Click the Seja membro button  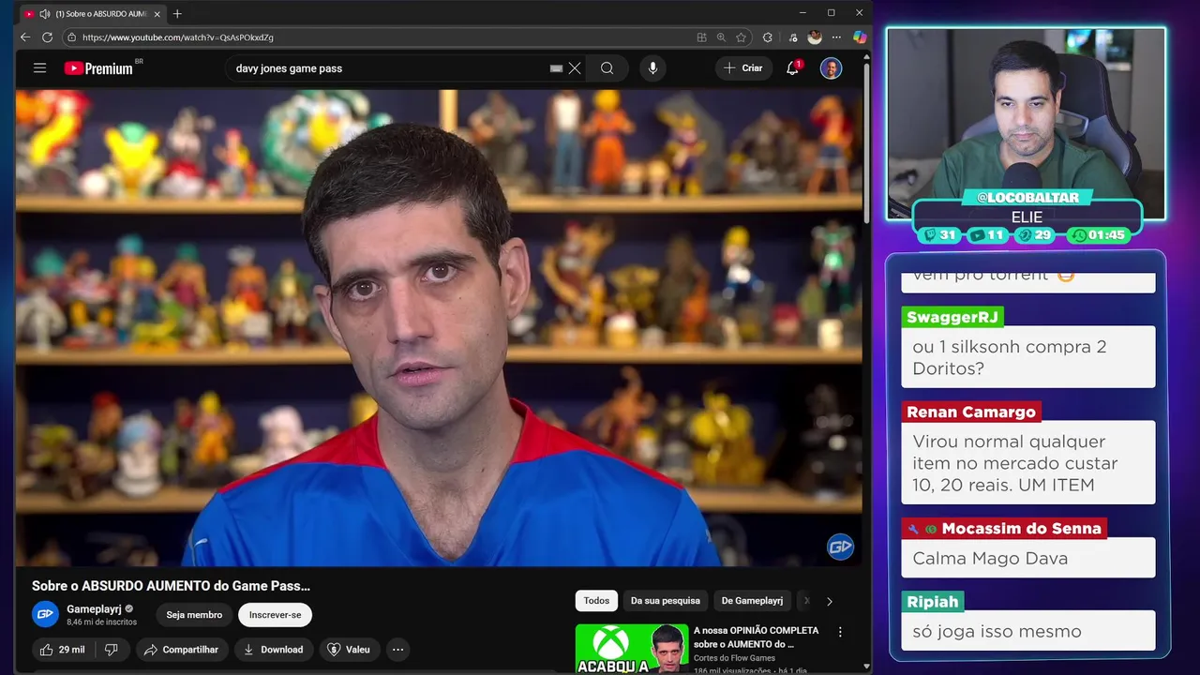194,615
